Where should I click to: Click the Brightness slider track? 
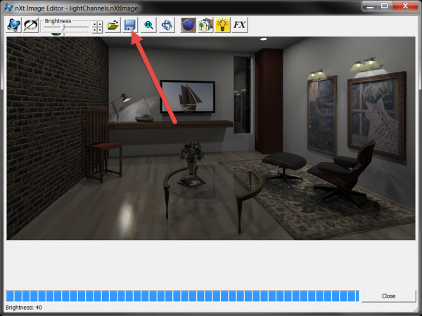pos(67,27)
